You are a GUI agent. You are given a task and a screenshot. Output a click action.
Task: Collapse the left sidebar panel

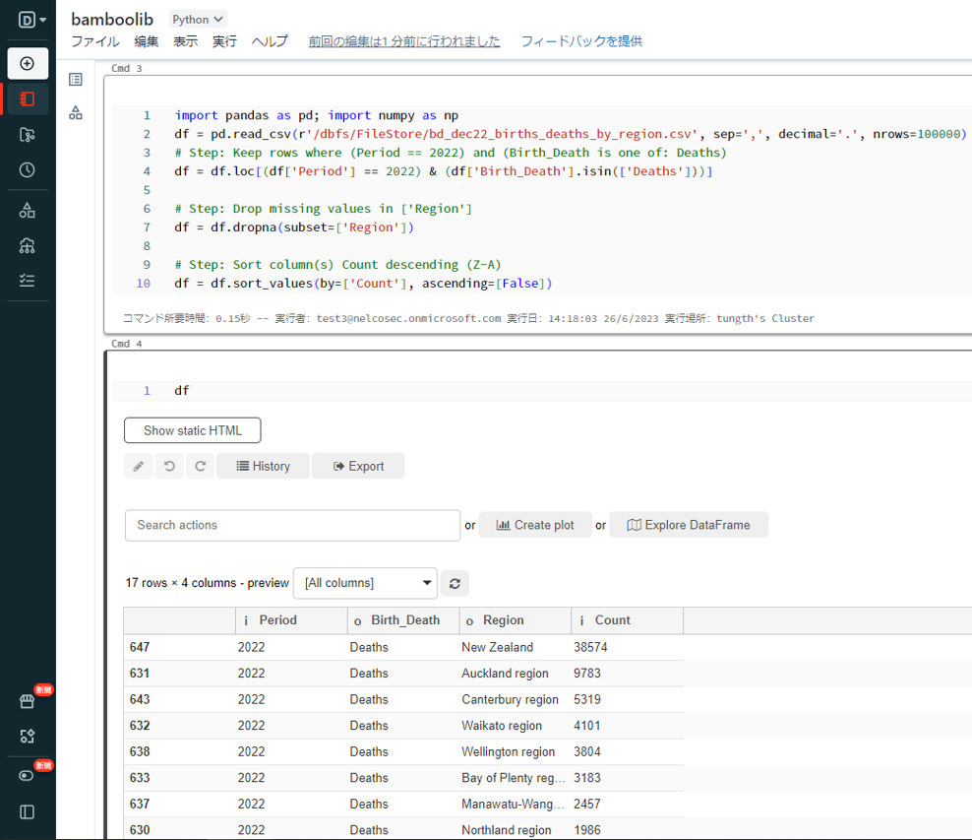tap(28, 812)
